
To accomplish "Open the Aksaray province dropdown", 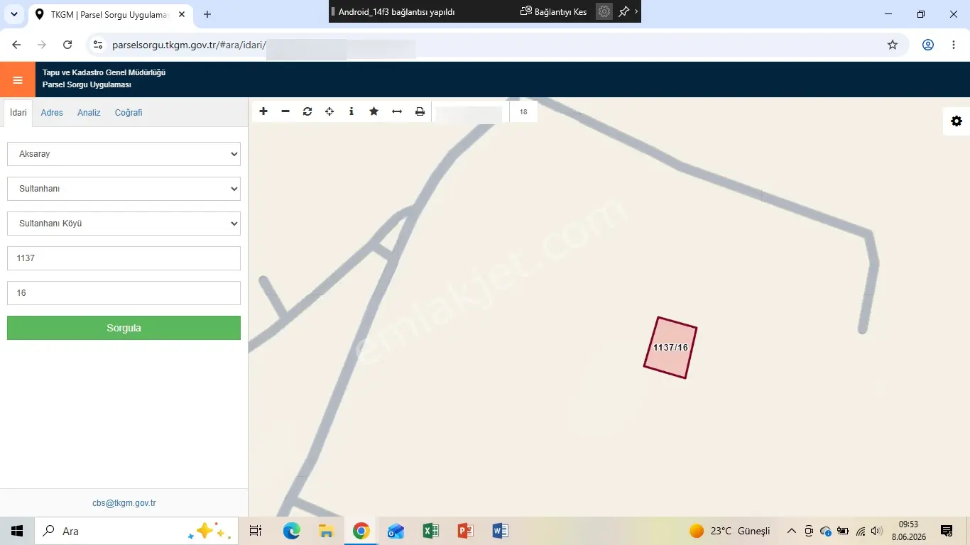I will point(124,154).
